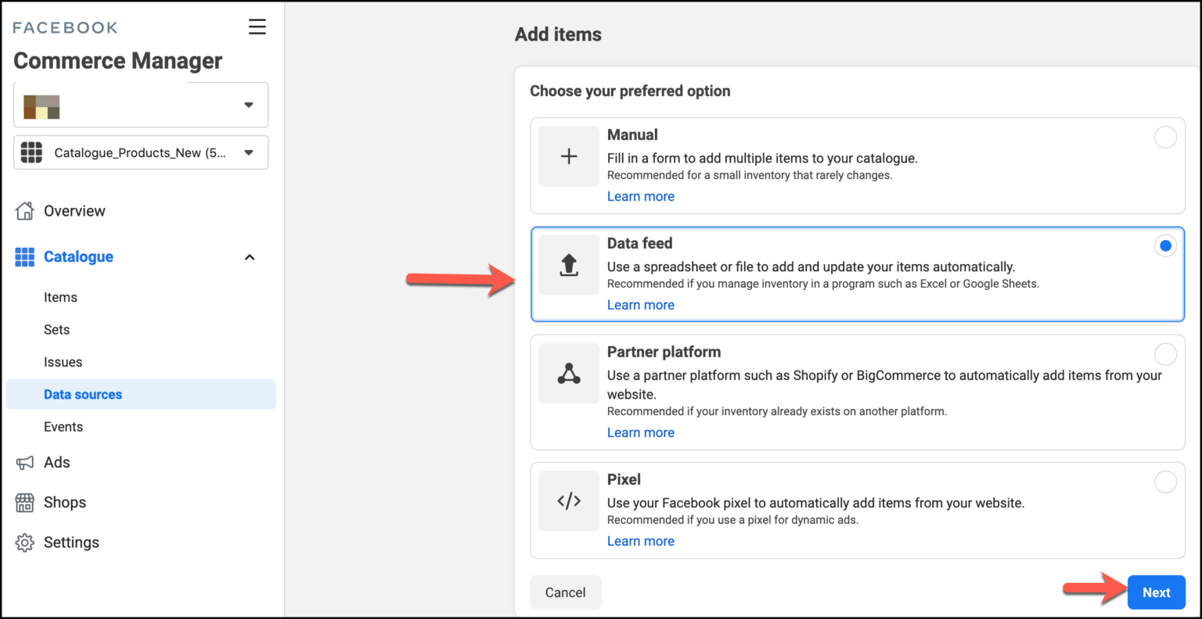Open the business account dropdown
The height and width of the screenshot is (619, 1202).
point(248,104)
